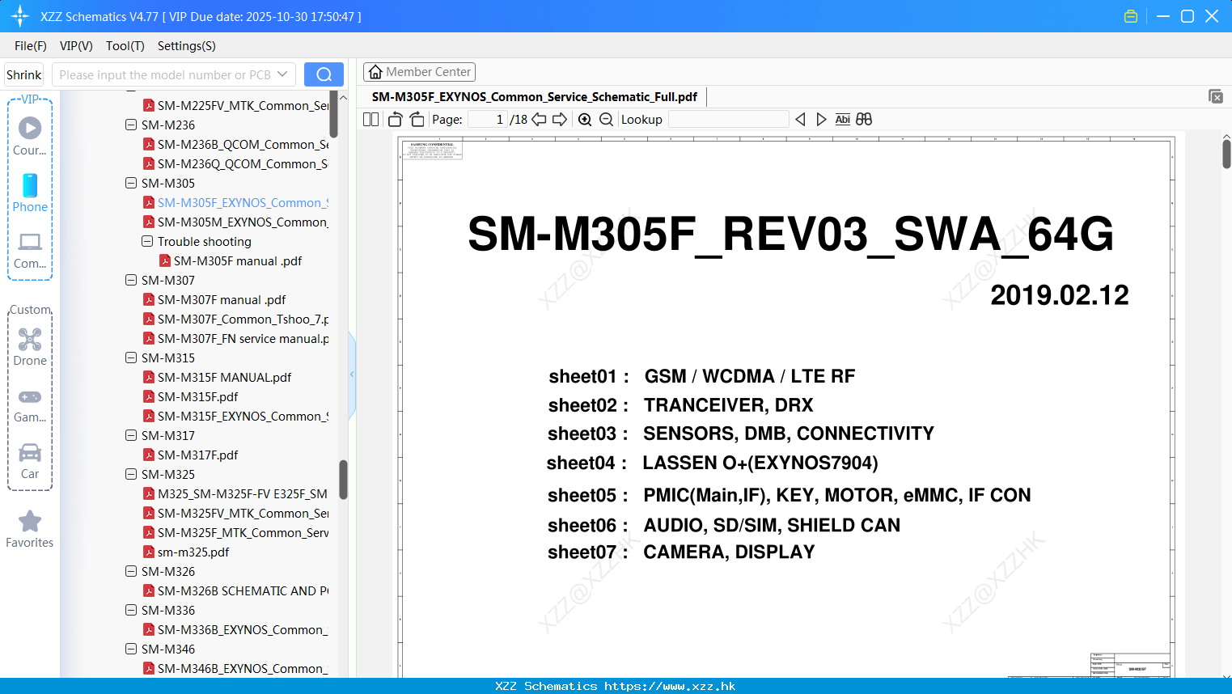Close the PDF tab with corner icon
Image resolution: width=1232 pixels, height=694 pixels.
[1216, 96]
